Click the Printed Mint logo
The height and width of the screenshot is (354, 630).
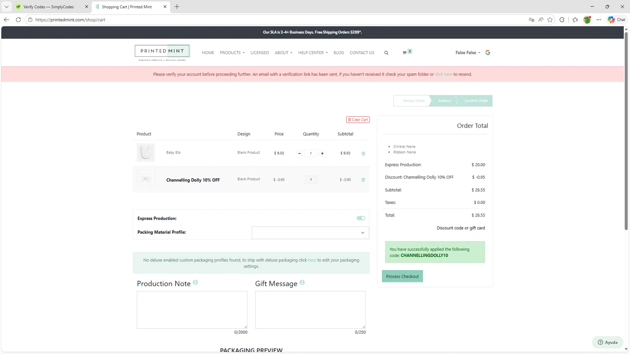point(162,53)
